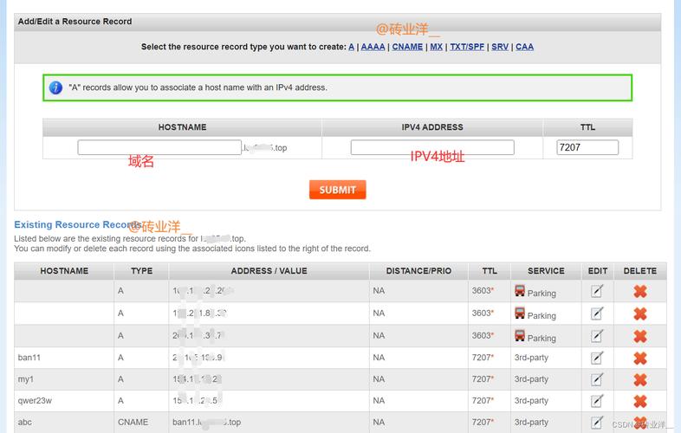681x433 pixels.
Task: Choose the MX record type
Action: tap(436, 47)
